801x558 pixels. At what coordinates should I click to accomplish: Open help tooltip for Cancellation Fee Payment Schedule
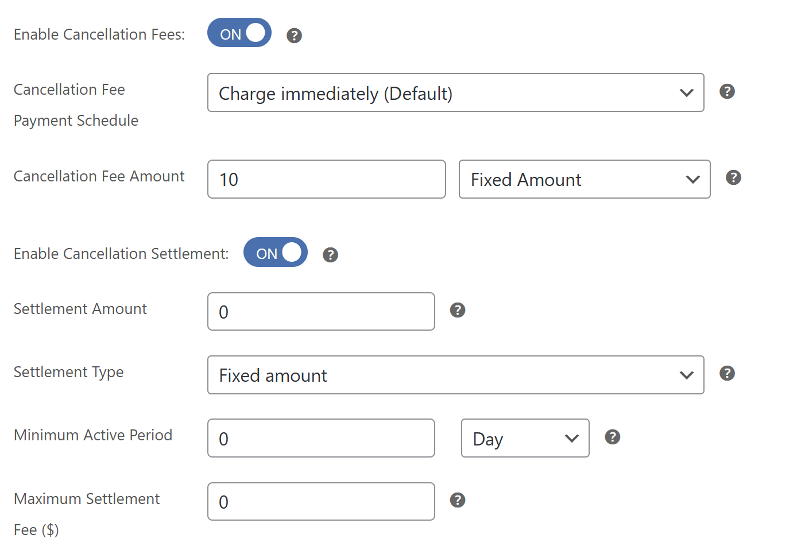click(x=727, y=91)
